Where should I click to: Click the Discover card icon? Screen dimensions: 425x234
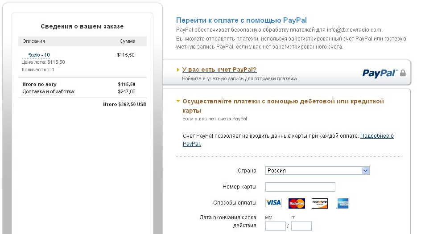(320, 203)
